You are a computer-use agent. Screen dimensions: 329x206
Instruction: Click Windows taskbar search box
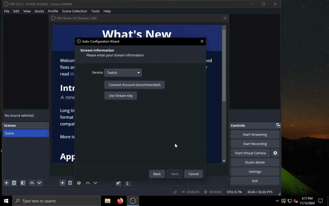[x=57, y=201]
